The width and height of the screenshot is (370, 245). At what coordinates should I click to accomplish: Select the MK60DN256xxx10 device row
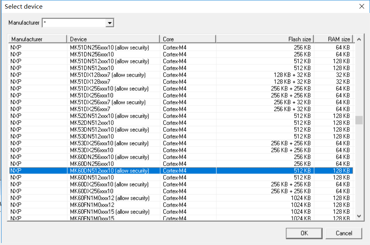(181, 164)
